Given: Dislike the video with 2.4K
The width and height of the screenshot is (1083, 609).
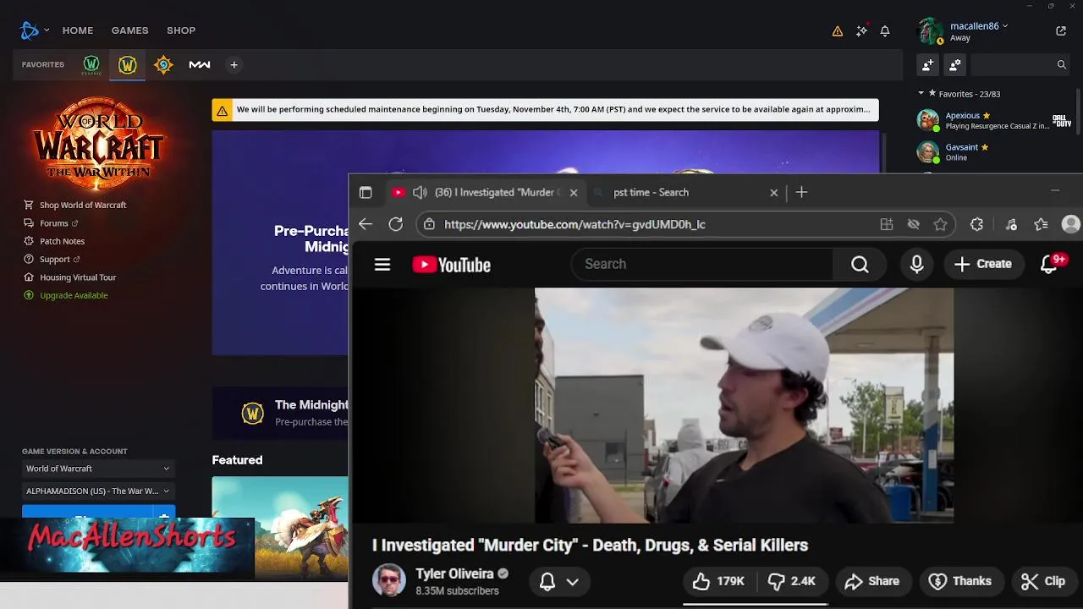Looking at the screenshot, I should point(791,581).
